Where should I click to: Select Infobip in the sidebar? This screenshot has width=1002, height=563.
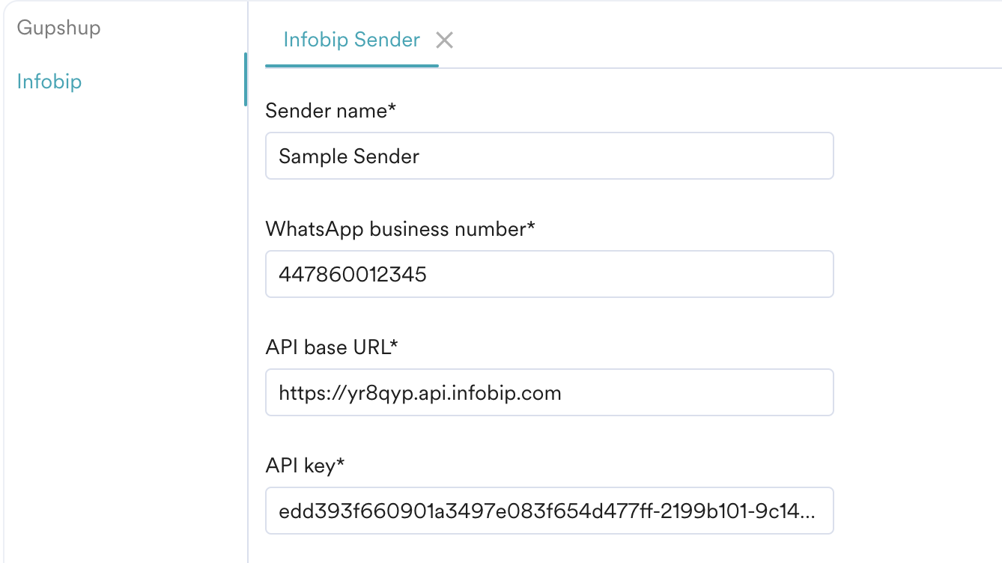pyautogui.click(x=49, y=81)
